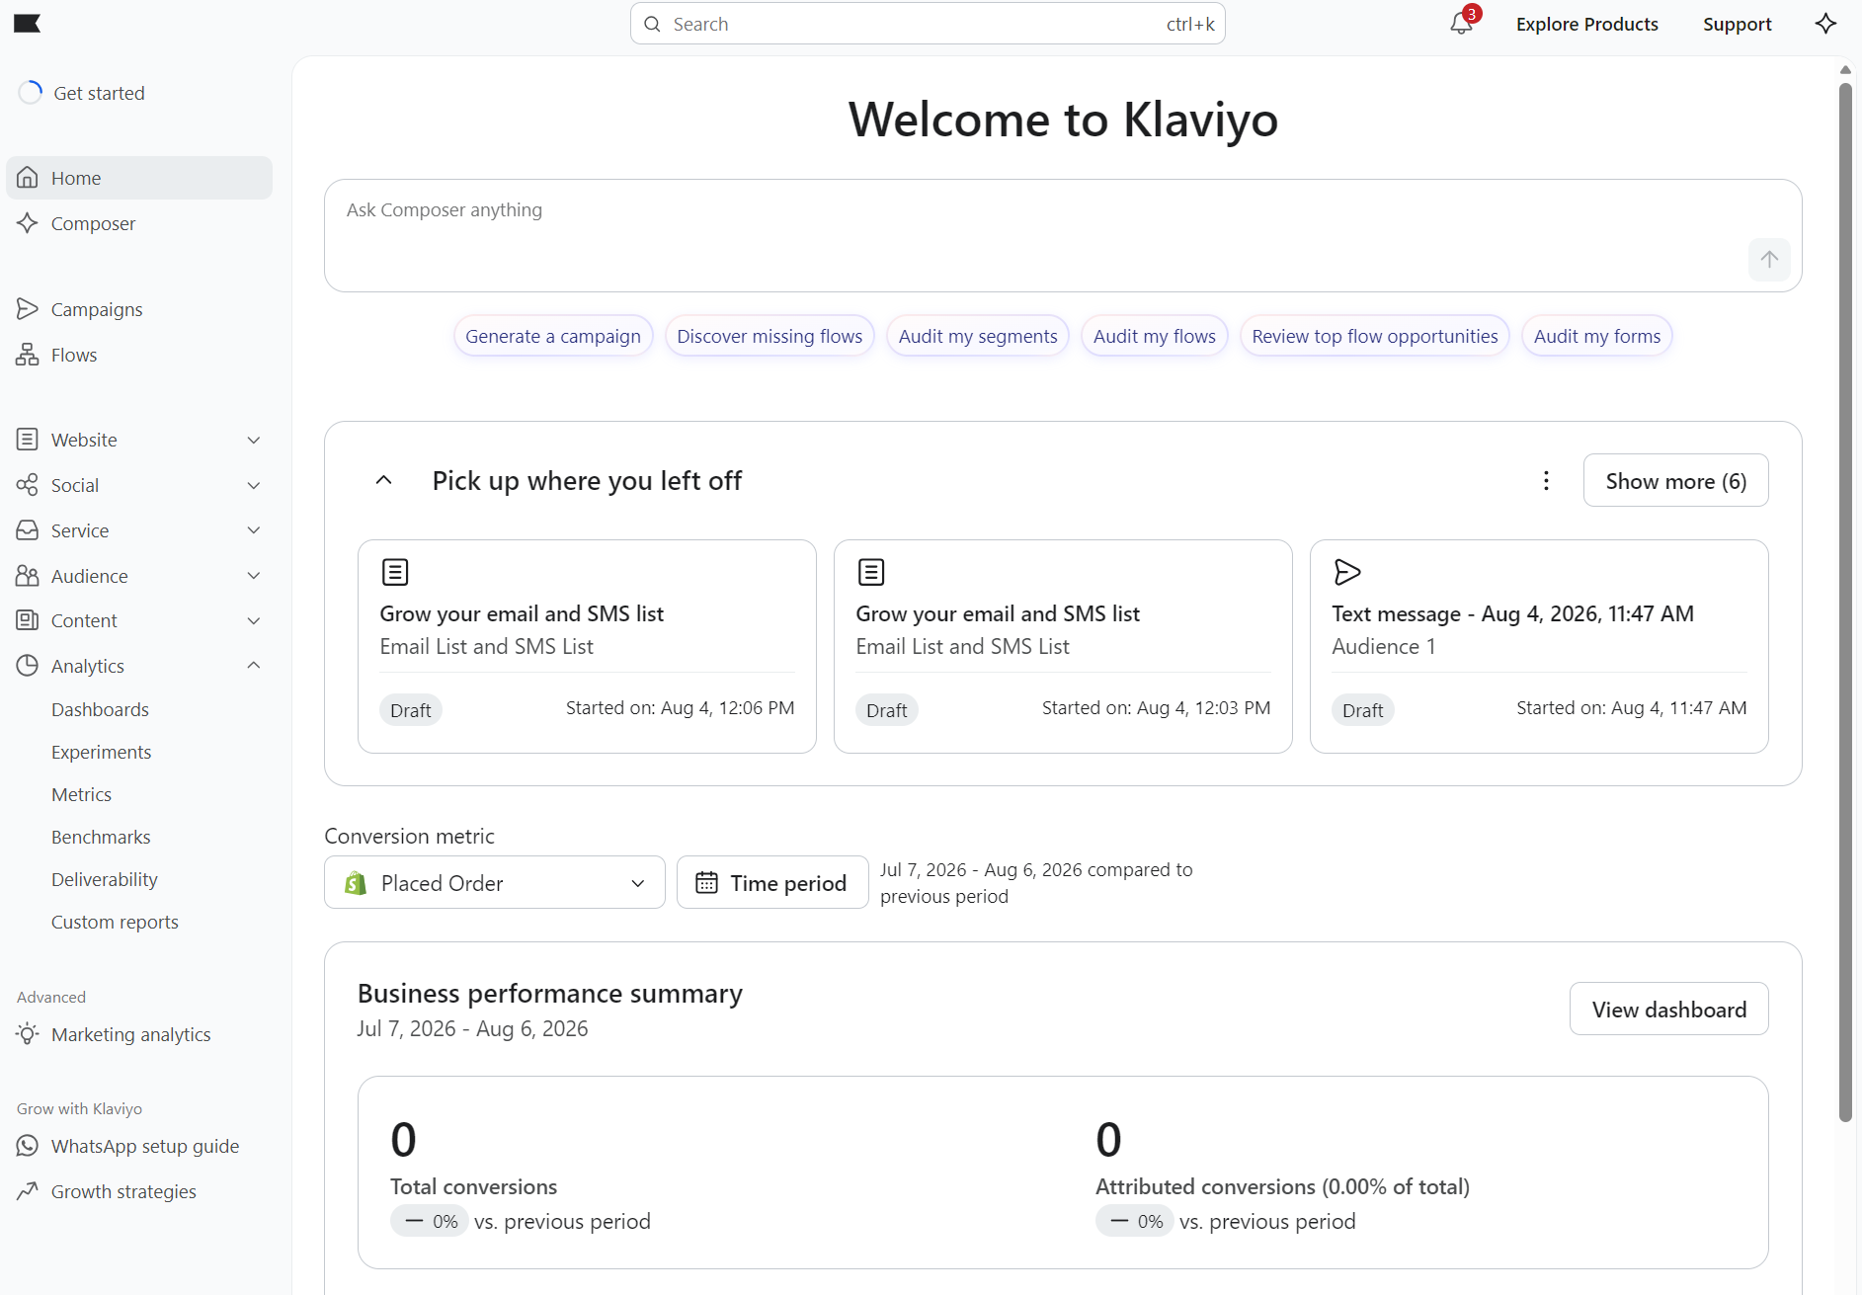
Task: Click send icon on Text message card
Action: point(1347,572)
